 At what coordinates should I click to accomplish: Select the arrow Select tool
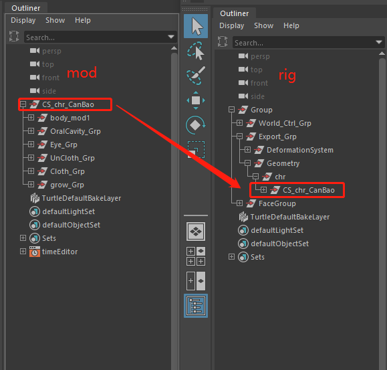196,26
